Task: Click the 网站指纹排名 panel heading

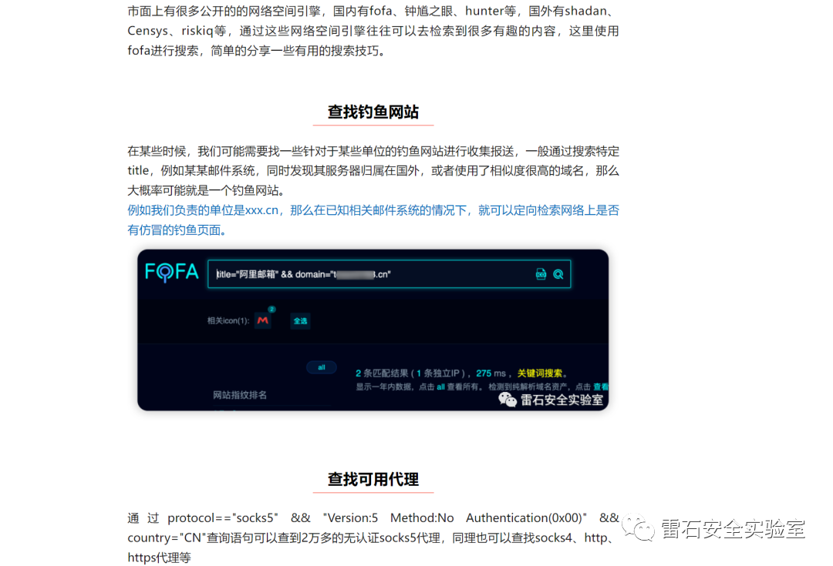Action: click(x=240, y=395)
